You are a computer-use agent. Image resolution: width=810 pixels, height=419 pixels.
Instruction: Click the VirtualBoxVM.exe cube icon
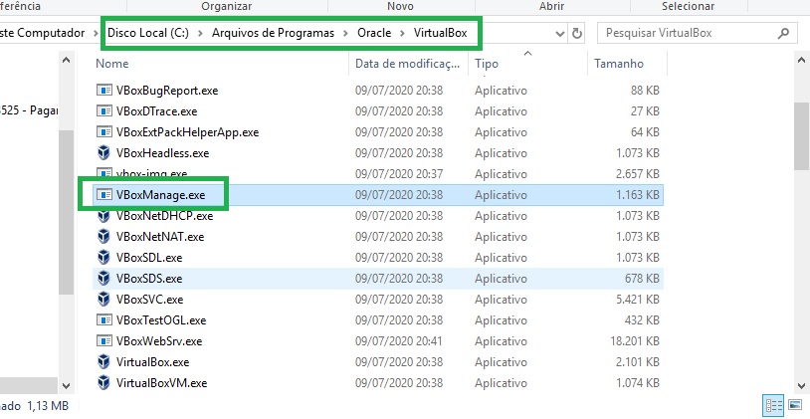(x=104, y=383)
